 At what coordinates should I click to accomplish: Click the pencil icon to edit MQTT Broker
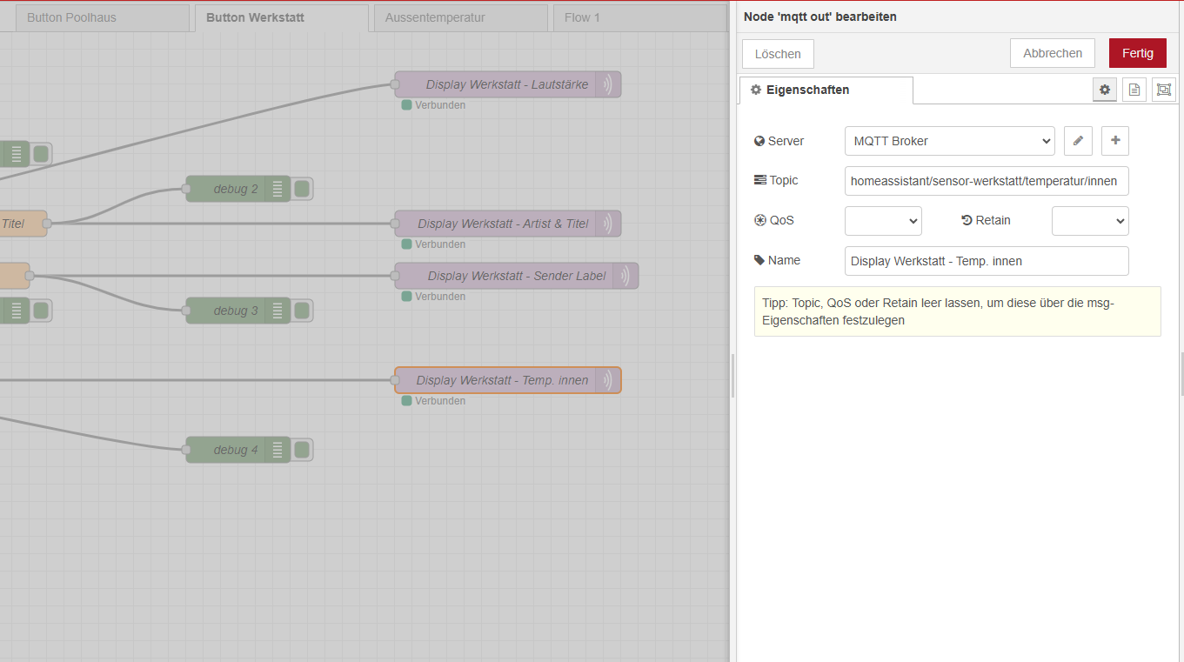[1078, 141]
